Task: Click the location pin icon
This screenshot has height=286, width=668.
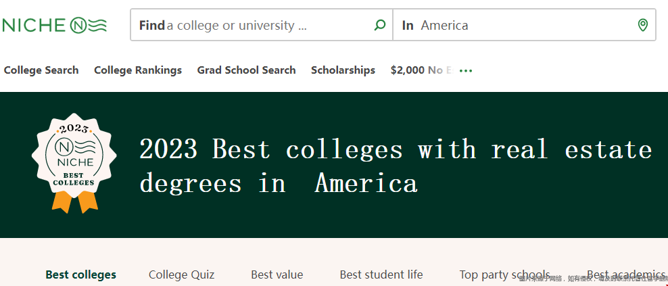Action: coord(643,25)
